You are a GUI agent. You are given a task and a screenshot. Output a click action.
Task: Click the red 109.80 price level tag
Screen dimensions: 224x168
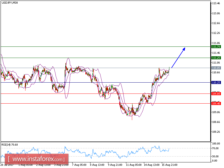coord(216,94)
